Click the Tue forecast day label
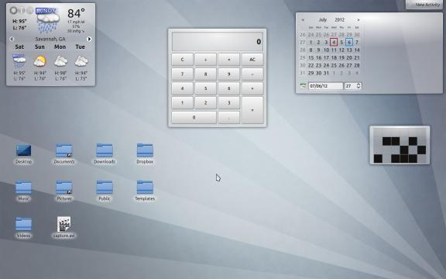446x279 pixels. 81,46
